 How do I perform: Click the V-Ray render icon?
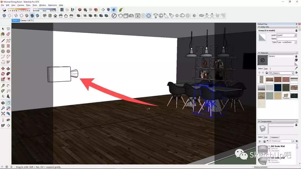click(x=114, y=16)
